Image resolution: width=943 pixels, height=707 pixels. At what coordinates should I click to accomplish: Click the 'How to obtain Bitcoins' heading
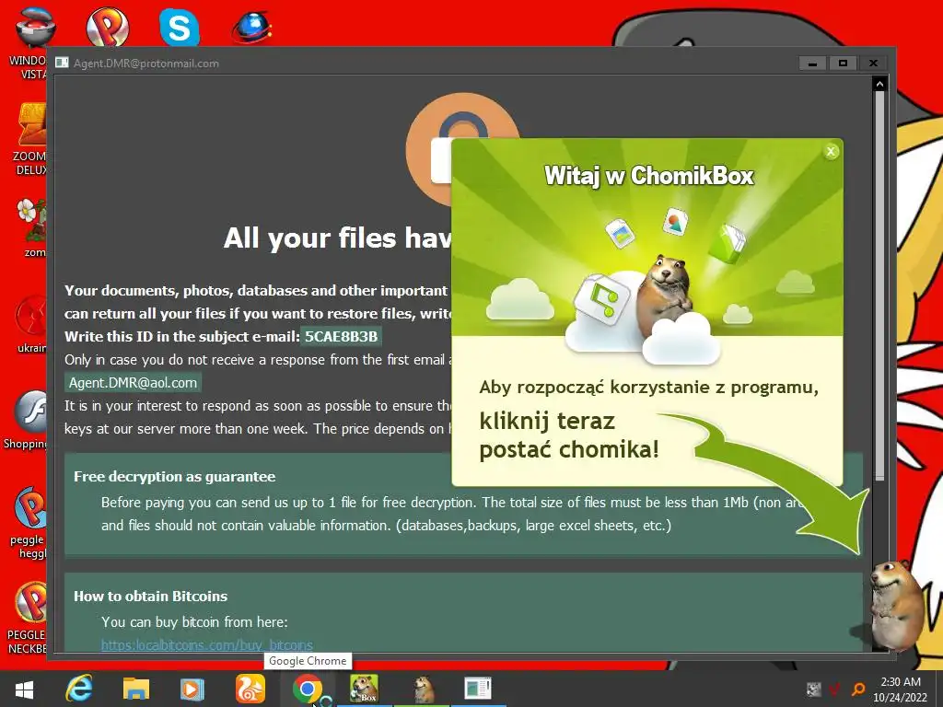pyautogui.click(x=150, y=597)
